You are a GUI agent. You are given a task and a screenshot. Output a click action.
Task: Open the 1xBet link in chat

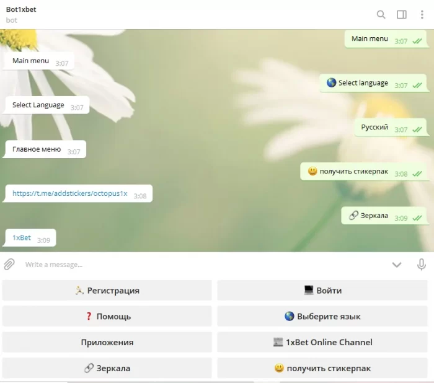pos(22,237)
